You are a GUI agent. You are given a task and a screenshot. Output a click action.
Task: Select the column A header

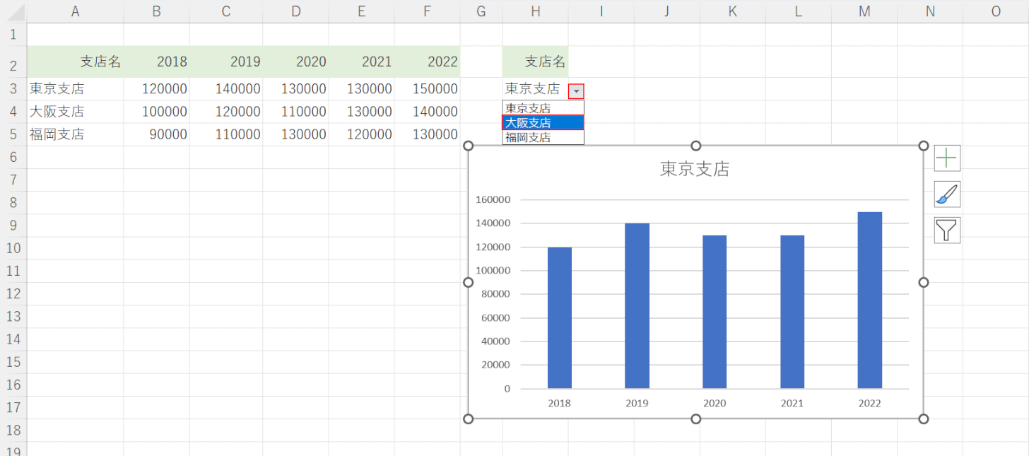(x=75, y=11)
